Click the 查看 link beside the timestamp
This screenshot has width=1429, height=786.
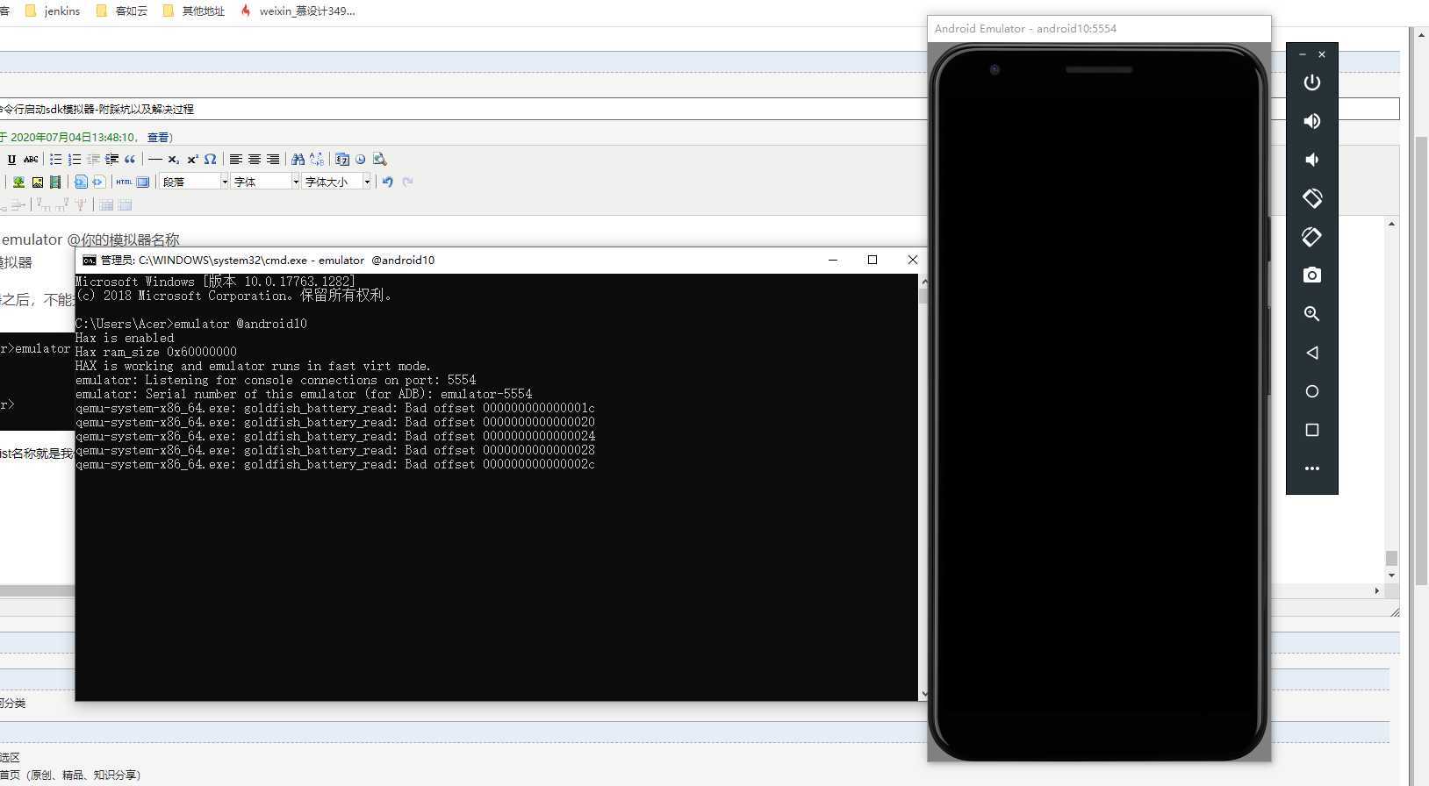(x=158, y=137)
